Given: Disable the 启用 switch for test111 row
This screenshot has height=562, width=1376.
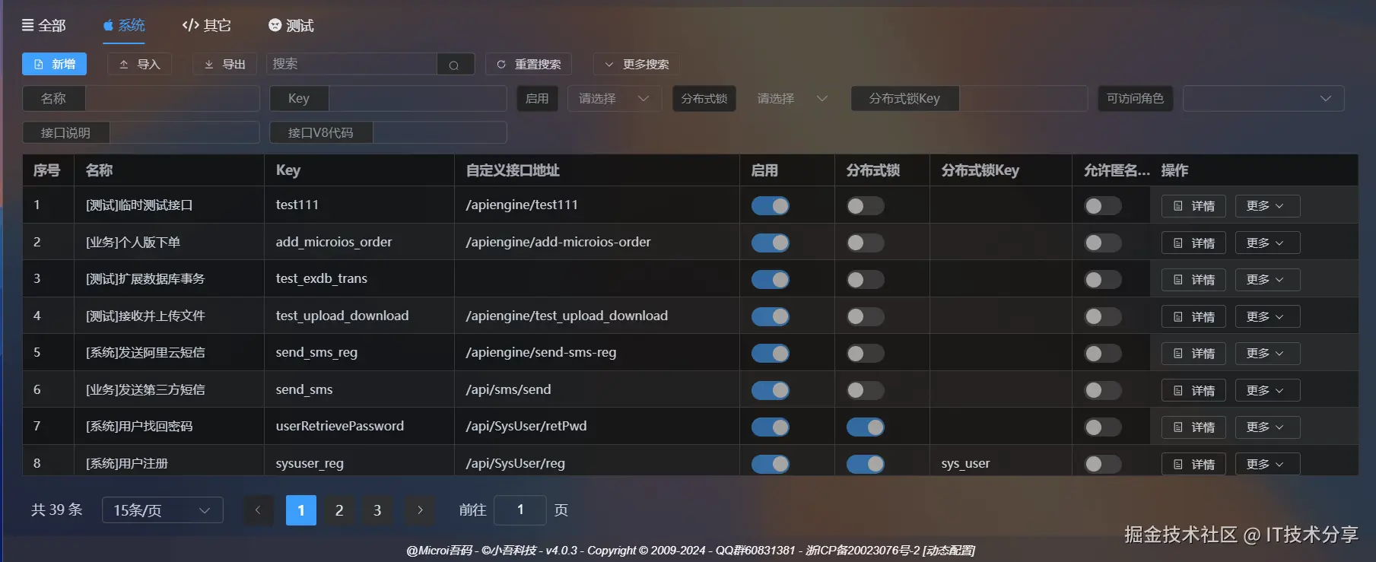Looking at the screenshot, I should coord(771,205).
